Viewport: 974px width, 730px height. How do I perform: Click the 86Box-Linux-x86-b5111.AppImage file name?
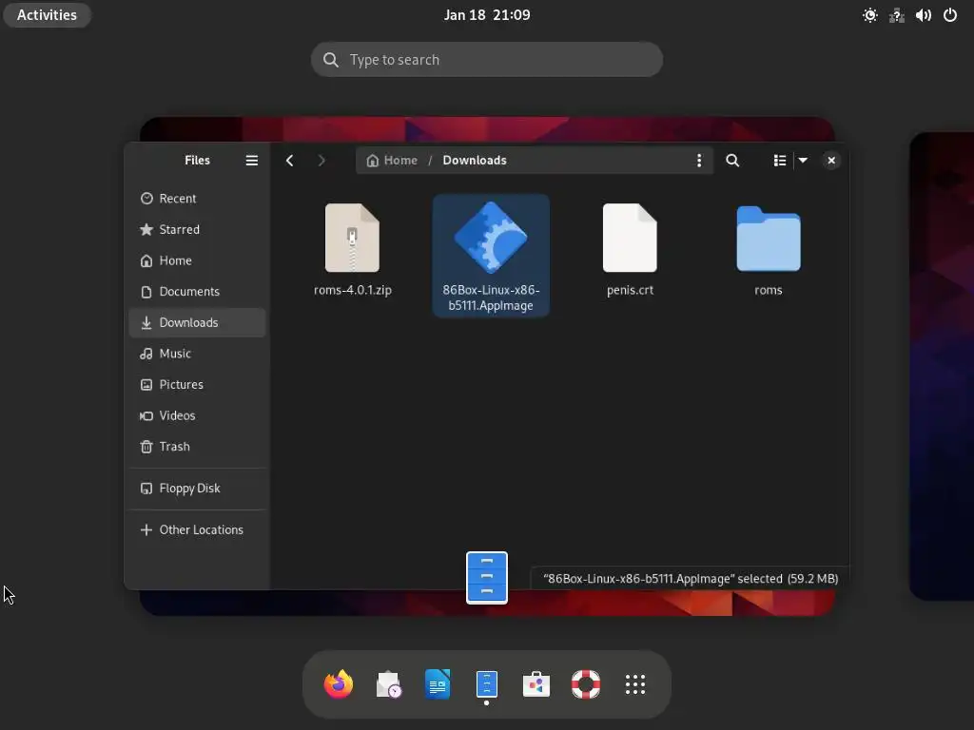[x=491, y=298]
